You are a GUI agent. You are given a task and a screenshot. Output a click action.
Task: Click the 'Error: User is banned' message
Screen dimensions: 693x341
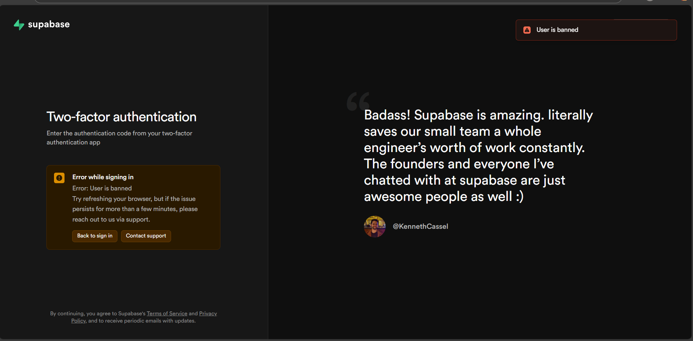(x=102, y=188)
